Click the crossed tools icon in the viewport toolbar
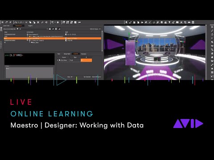The height and width of the screenshot is (160, 214). click(181, 22)
